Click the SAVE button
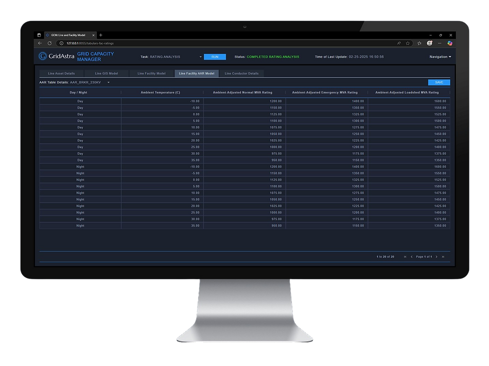 coord(439,82)
